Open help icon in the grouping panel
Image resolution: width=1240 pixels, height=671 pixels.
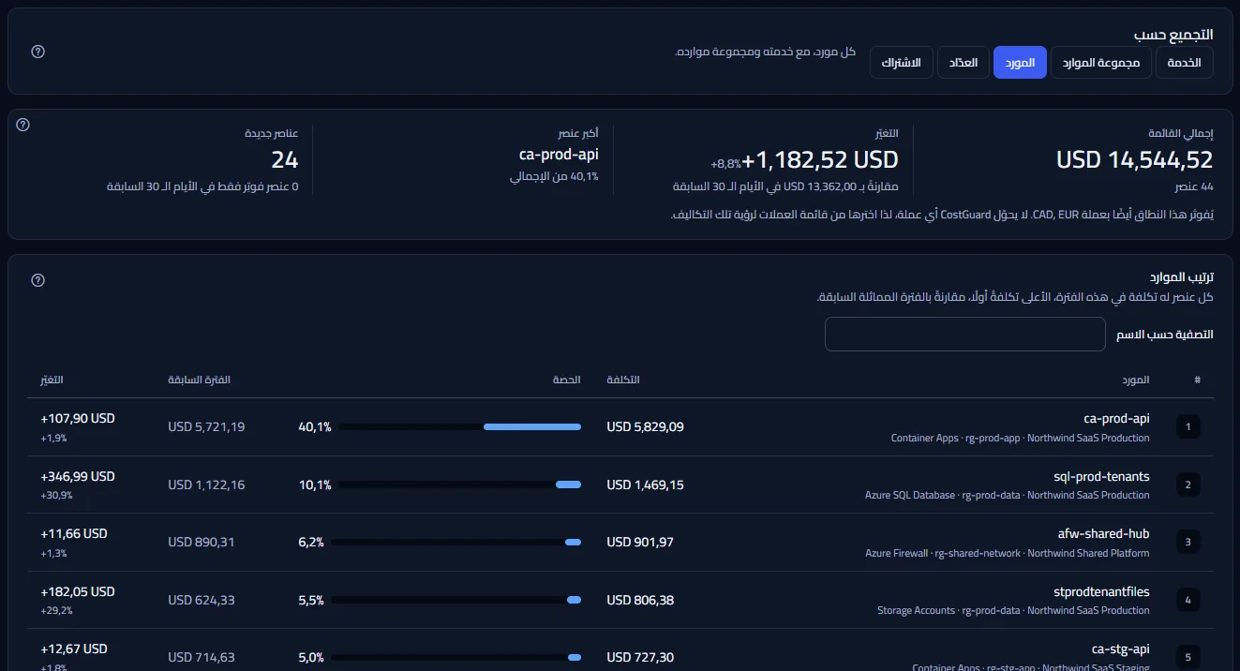(x=38, y=52)
